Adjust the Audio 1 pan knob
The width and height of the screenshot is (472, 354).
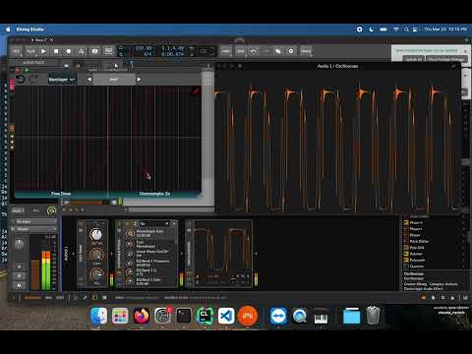pyautogui.click(x=19, y=244)
